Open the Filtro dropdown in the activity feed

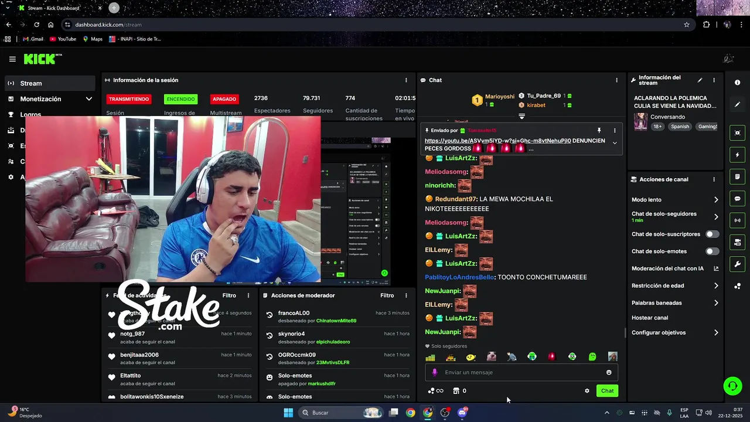(x=229, y=295)
